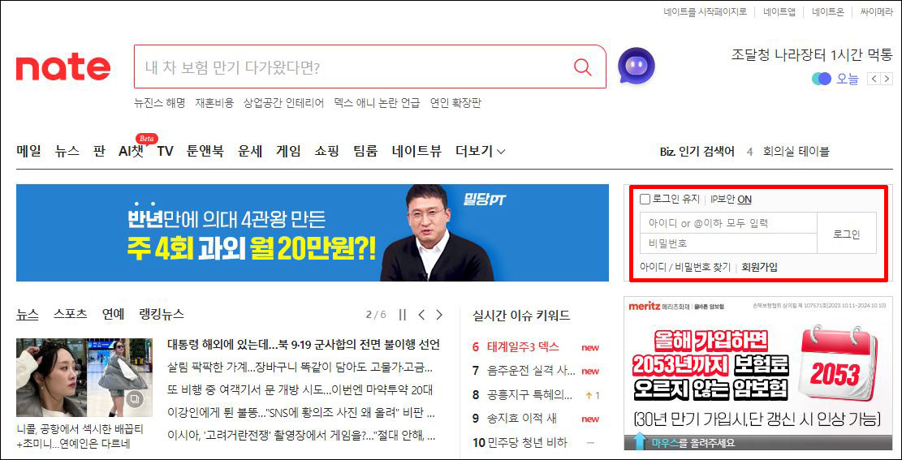Click suggested search 뉴진스 해명

(x=159, y=103)
